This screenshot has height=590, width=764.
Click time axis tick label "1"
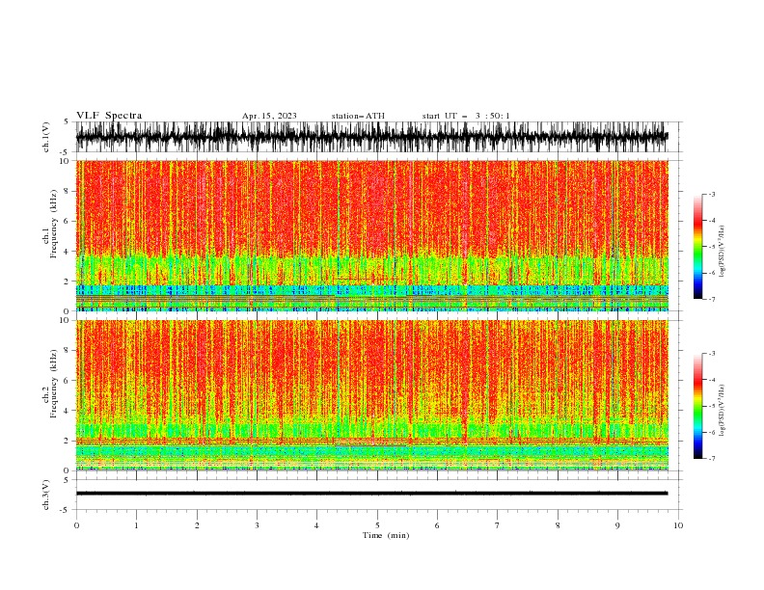[136, 525]
